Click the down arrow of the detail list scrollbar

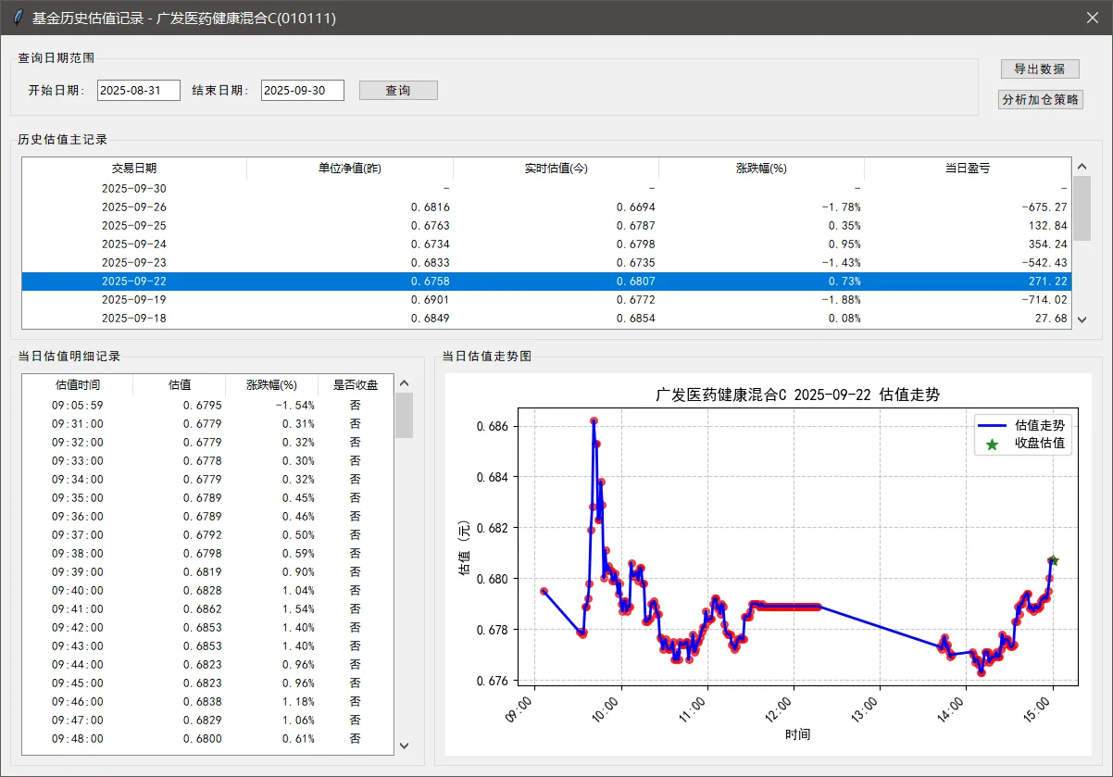pyautogui.click(x=404, y=746)
